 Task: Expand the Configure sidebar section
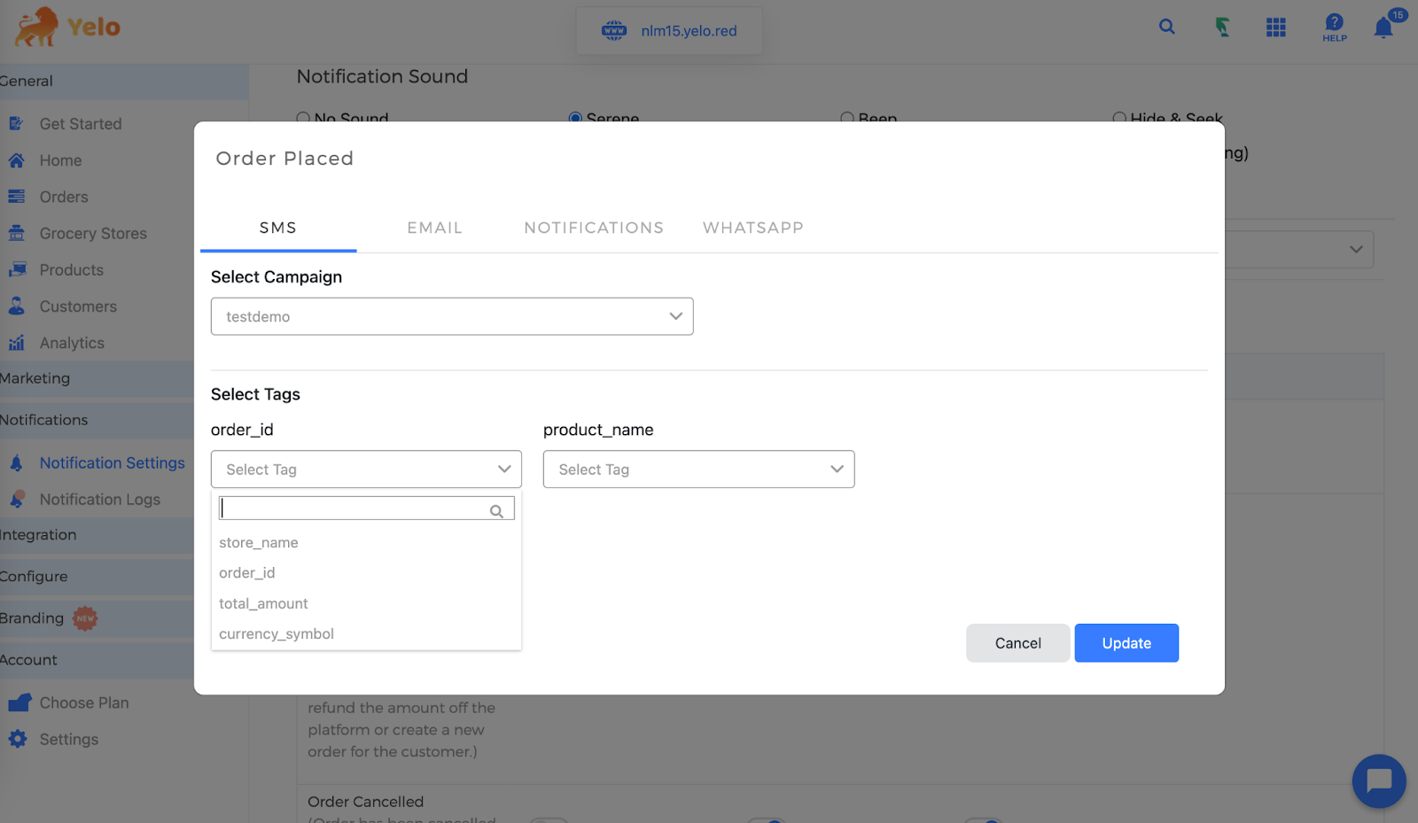coord(97,577)
